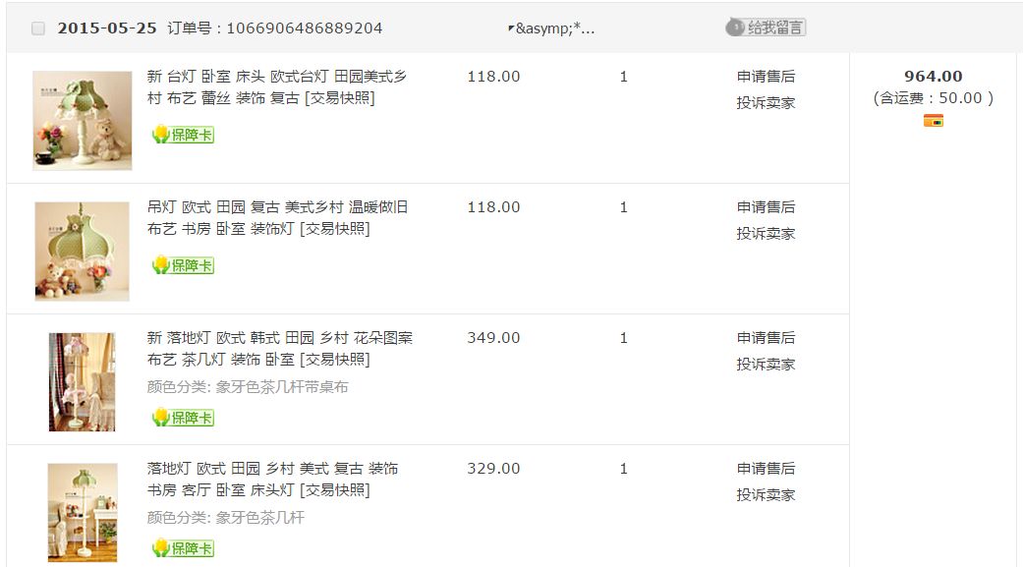Click 保障卡 badge for the 吊灯 item
The height and width of the screenshot is (567, 1023).
183,265
